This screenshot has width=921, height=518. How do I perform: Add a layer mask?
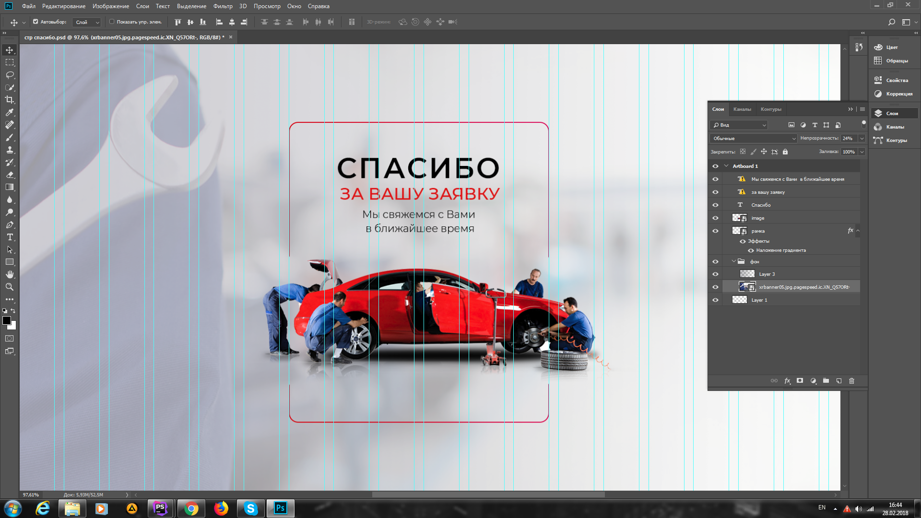[800, 381]
